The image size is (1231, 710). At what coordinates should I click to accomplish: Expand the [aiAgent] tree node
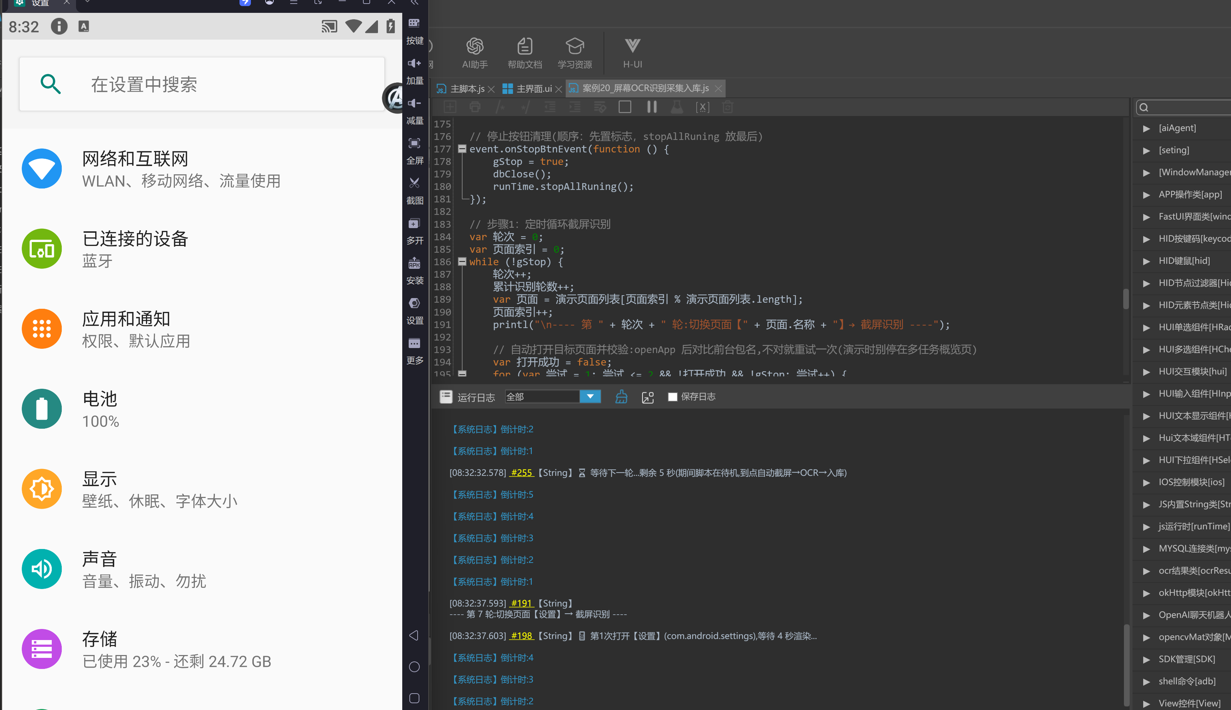pyautogui.click(x=1146, y=128)
